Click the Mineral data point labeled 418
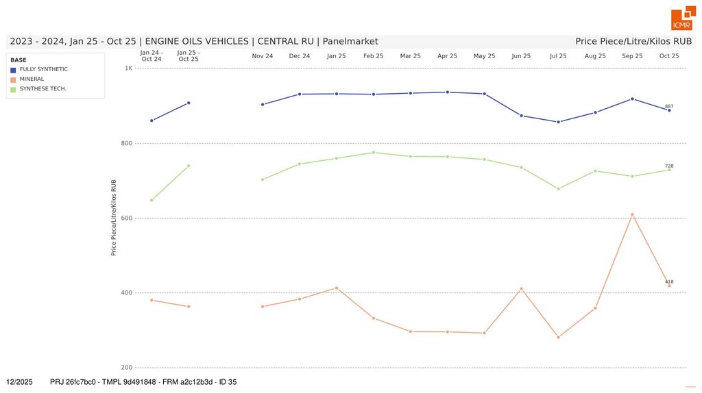 click(x=669, y=286)
